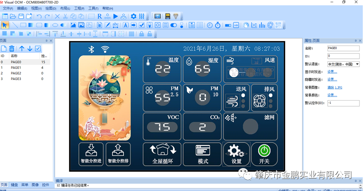Click the 设置 link for 显示时发送

(x=332, y=72)
